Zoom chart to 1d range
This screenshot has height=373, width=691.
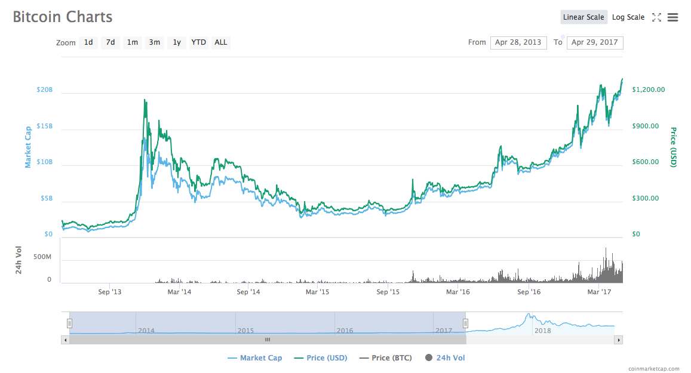pos(88,42)
